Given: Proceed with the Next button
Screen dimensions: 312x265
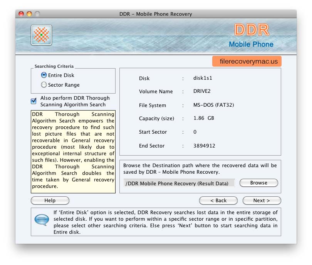Looking at the screenshot, I should click(x=262, y=200).
